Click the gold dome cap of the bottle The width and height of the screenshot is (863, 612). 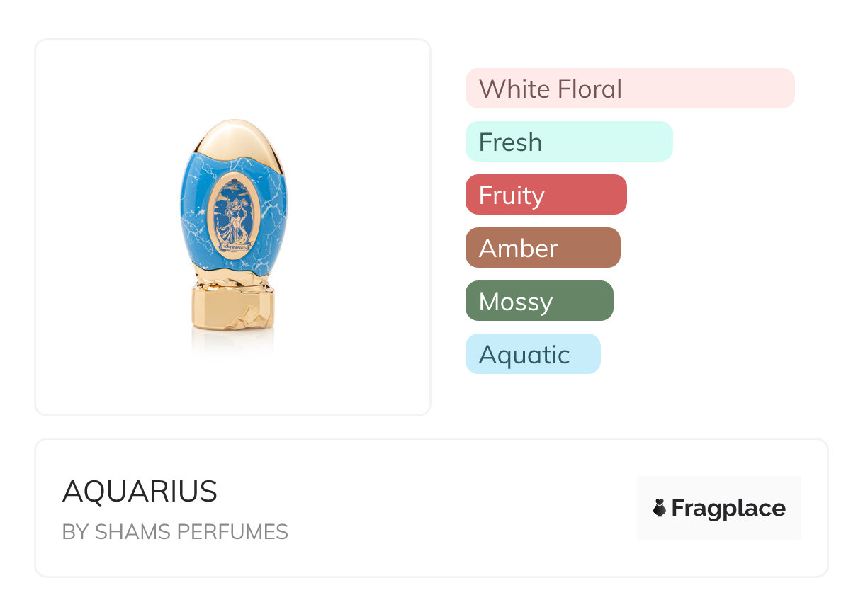235,137
